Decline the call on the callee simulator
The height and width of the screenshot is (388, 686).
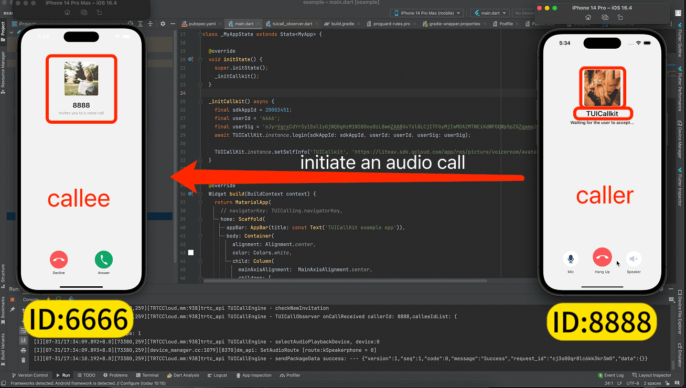(x=59, y=259)
